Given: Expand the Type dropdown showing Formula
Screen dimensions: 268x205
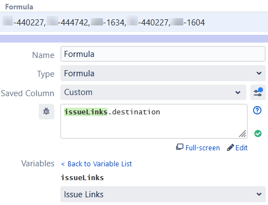Looking at the screenshot, I should [163, 73].
